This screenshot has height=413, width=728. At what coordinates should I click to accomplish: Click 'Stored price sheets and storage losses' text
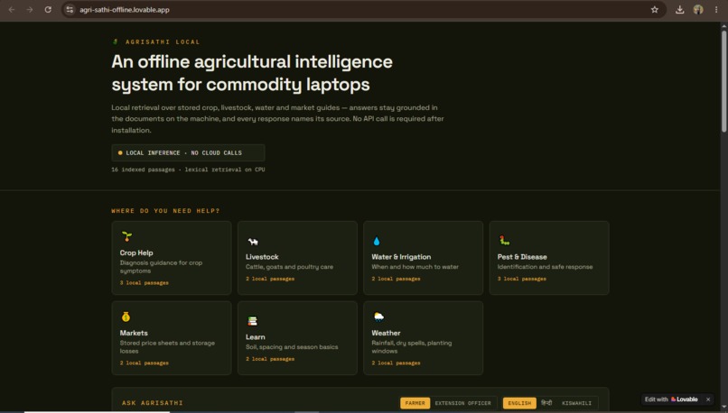(167, 347)
